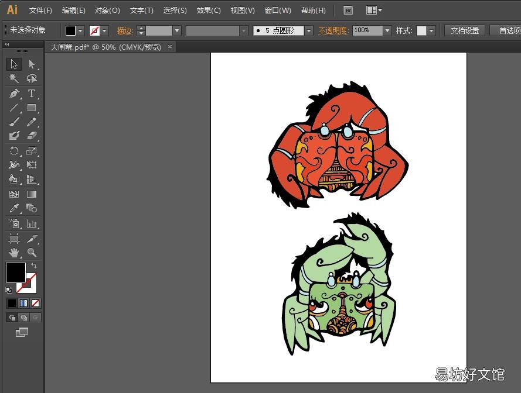Open the 编辑(E) menu

74,11
